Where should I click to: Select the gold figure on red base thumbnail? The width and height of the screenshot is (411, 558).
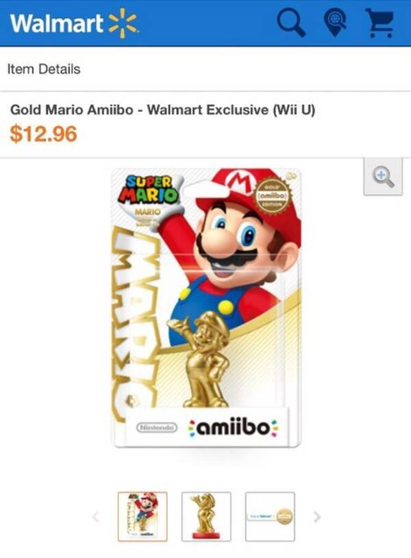[x=206, y=517]
